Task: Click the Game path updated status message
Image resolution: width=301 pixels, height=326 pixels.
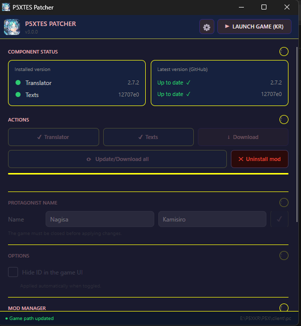Action: tap(32, 318)
